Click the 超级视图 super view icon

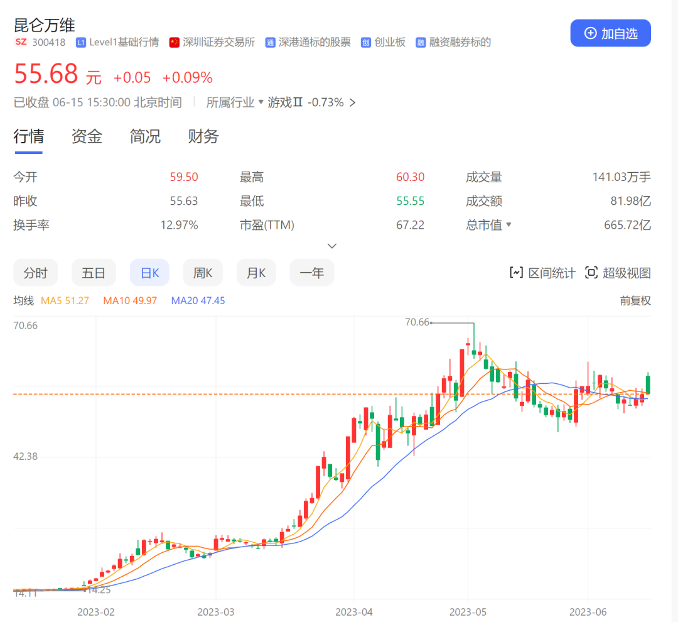tap(591, 273)
